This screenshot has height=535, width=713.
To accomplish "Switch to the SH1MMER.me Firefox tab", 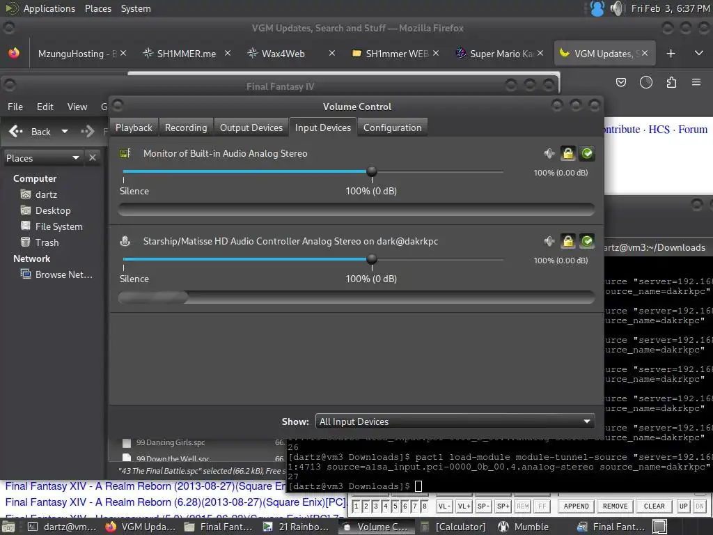I will [187, 54].
